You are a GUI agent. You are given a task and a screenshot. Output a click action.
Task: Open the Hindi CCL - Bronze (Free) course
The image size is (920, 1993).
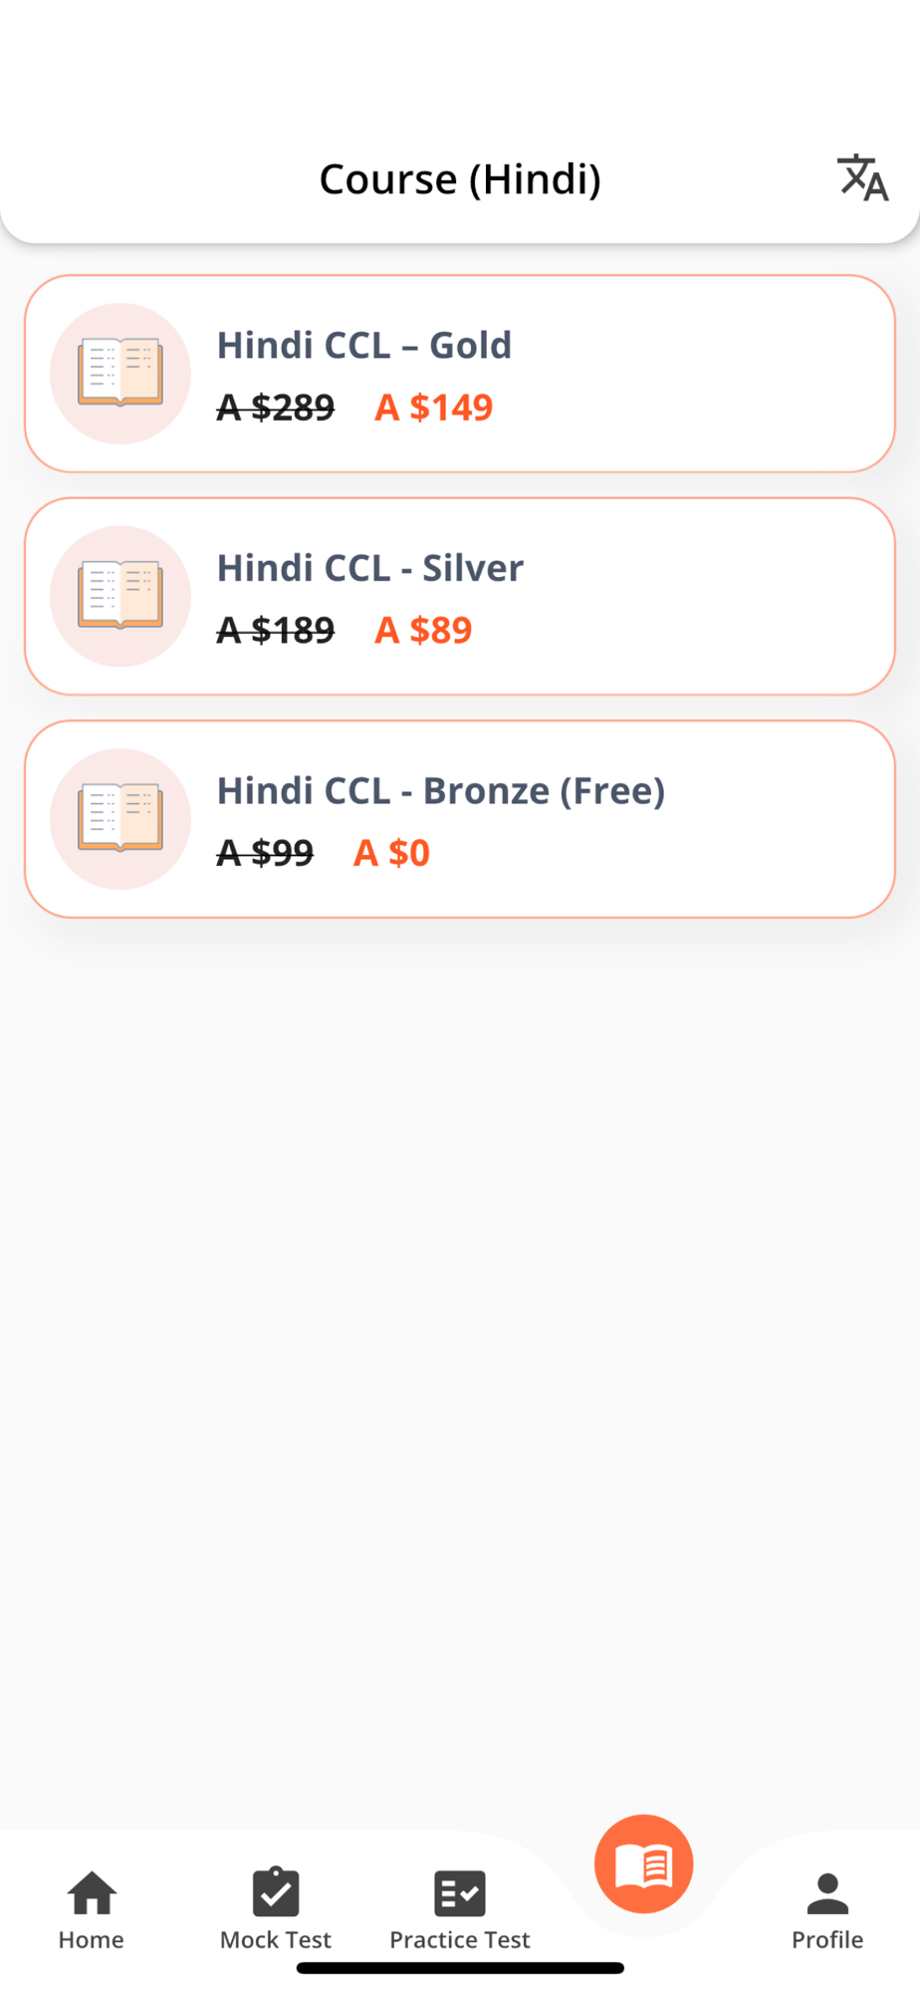tap(460, 819)
